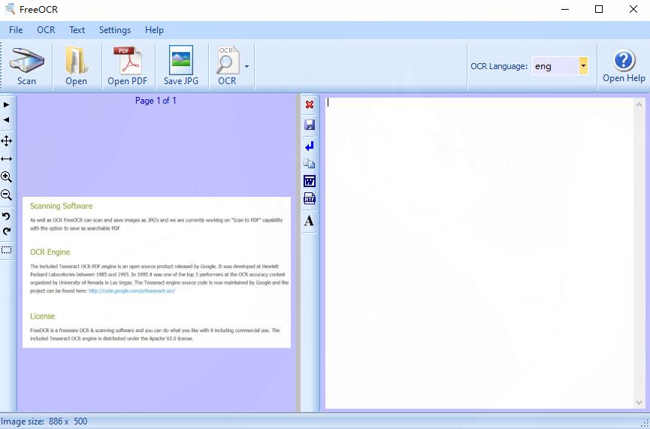Open PDF file button
This screenshot has height=429, width=650.
coord(128,66)
